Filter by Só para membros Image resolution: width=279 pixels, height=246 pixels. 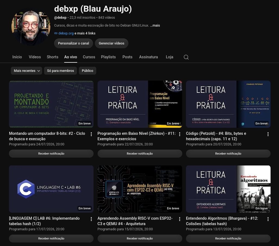point(60,71)
